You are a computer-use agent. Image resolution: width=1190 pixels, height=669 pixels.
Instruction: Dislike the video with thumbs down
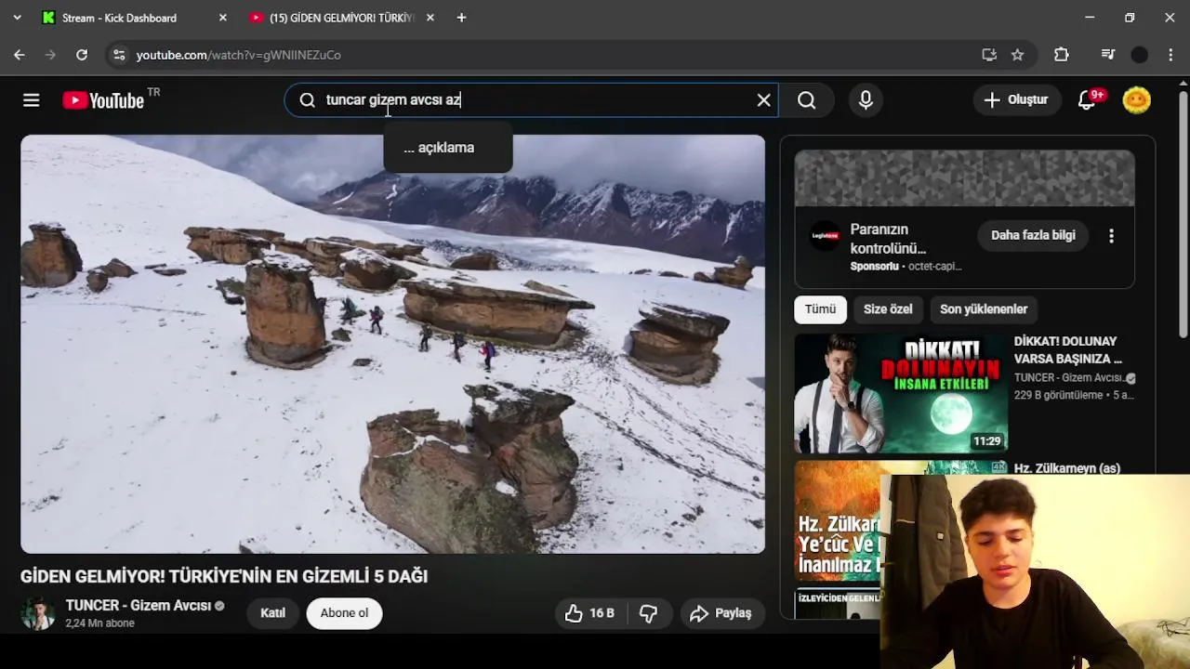(x=649, y=613)
